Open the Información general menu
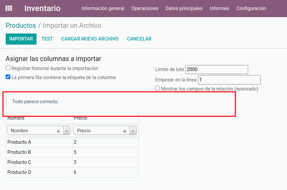Screen dimensions: 287x190 click(103, 8)
